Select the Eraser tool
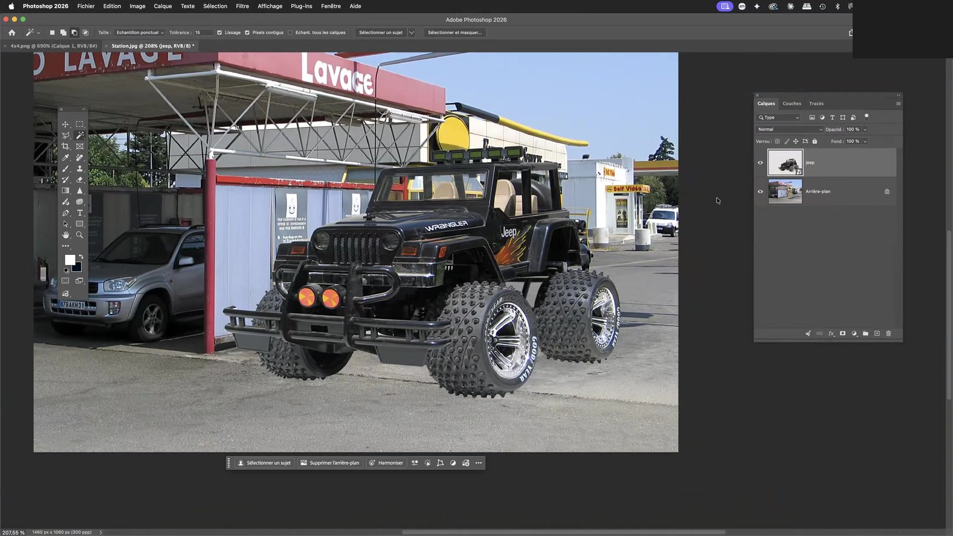This screenshot has height=536, width=953. point(80,180)
